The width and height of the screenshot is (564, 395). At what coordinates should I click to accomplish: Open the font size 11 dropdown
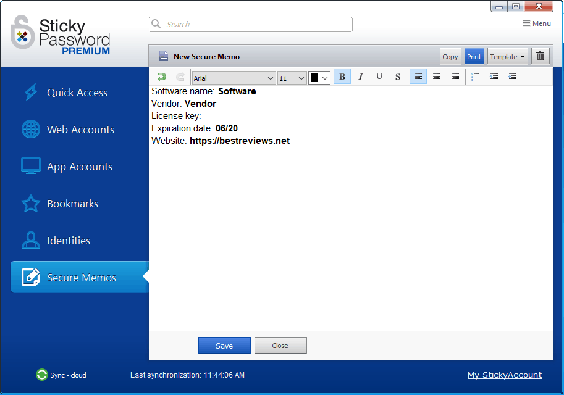[292, 77]
